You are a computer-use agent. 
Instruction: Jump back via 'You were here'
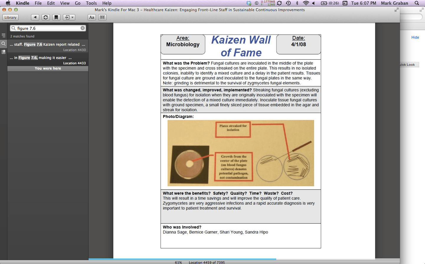[x=48, y=68]
